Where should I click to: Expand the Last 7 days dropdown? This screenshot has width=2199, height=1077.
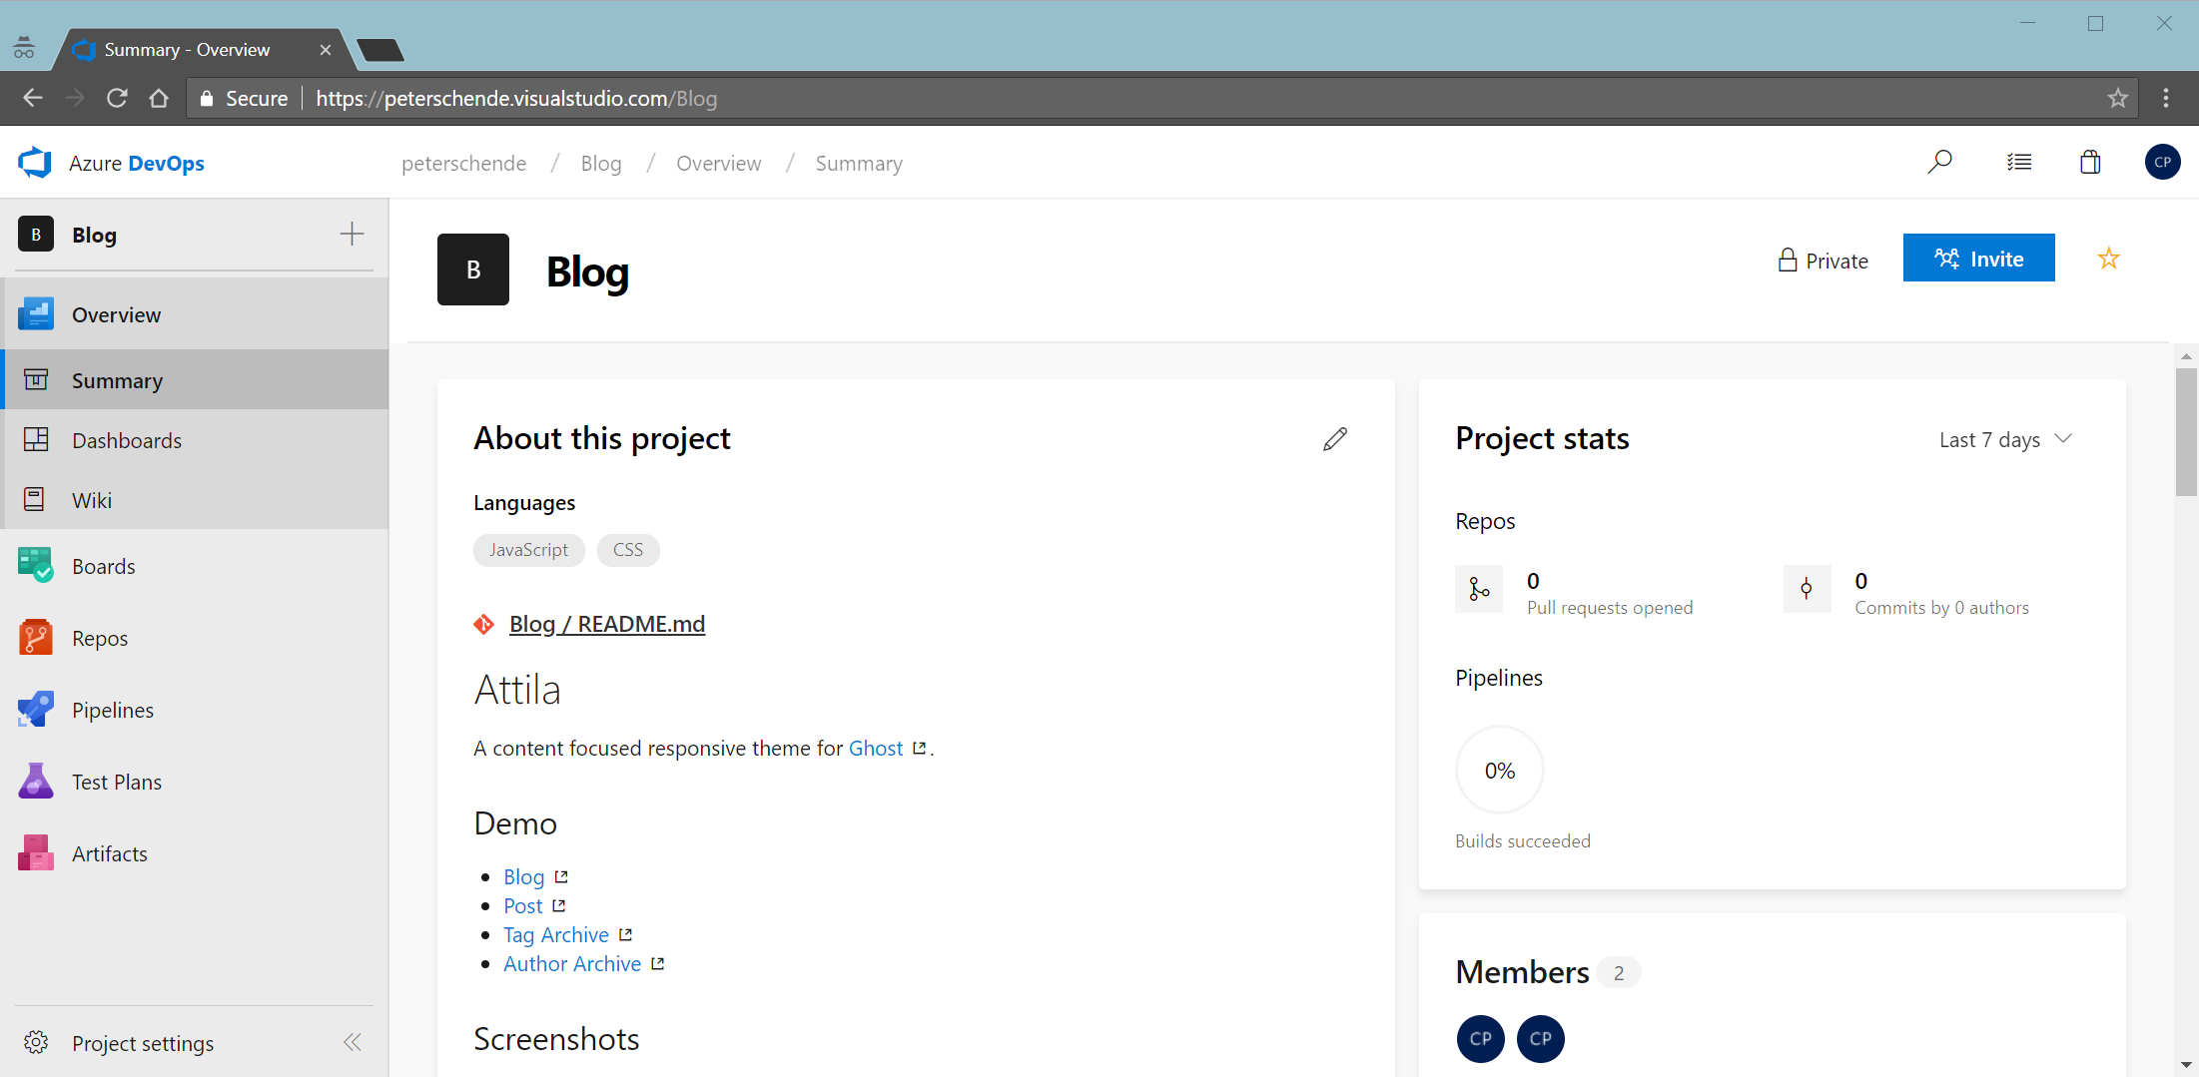click(x=2005, y=439)
